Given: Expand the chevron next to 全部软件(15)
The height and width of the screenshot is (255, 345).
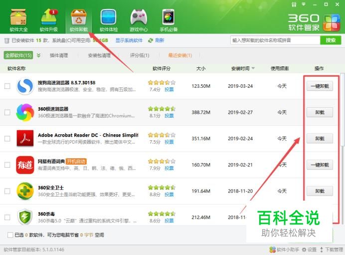Looking at the screenshot, I should [x=38, y=55].
